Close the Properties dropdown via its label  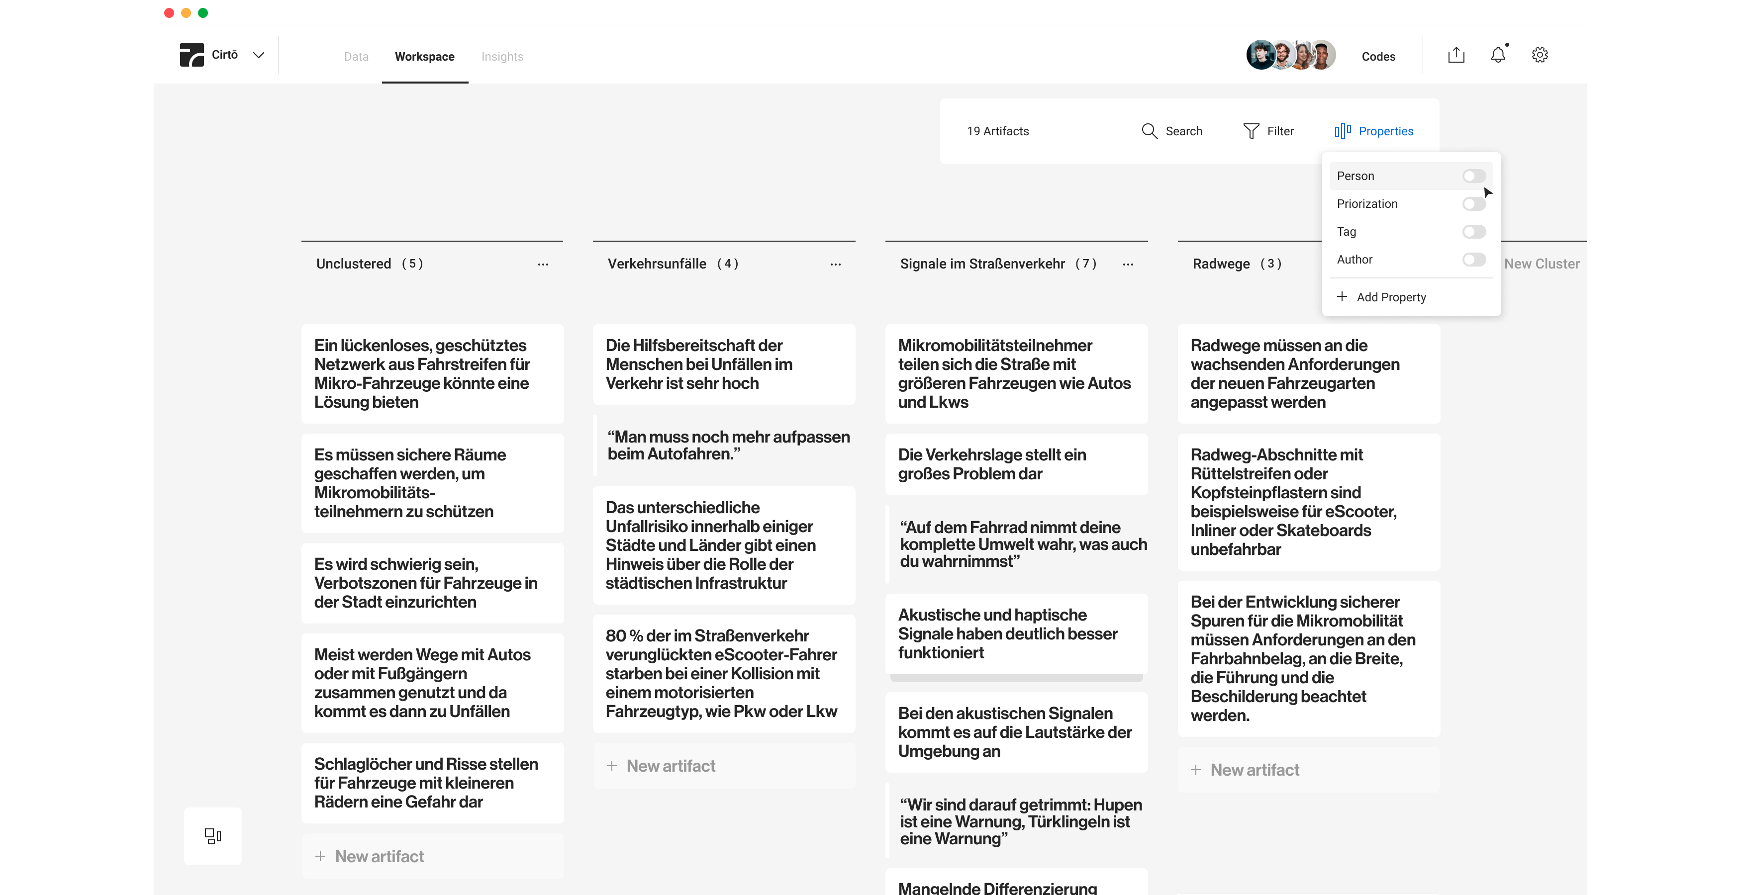tap(1385, 131)
